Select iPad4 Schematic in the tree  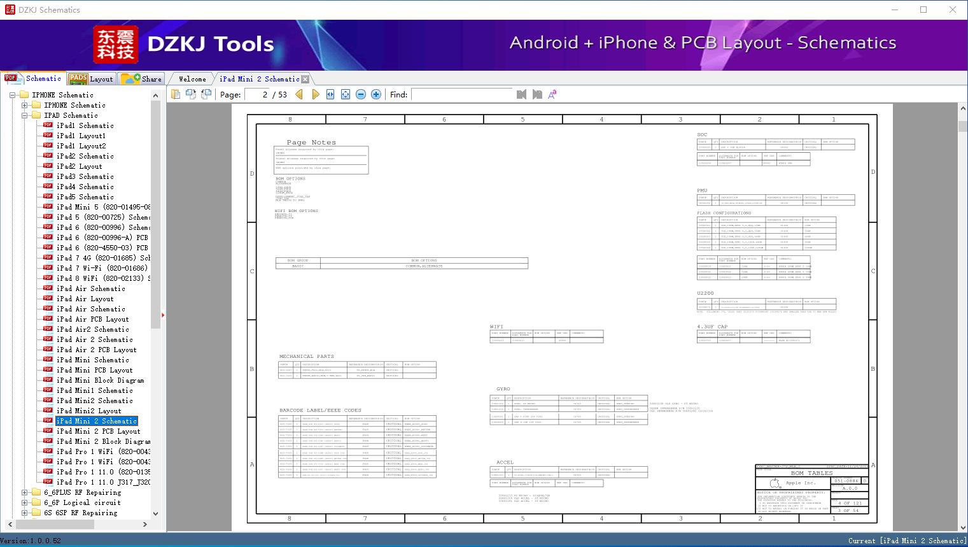[85, 187]
